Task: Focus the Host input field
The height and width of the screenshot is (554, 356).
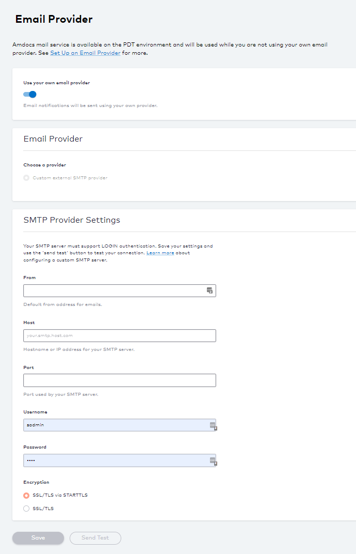Action: (120, 335)
